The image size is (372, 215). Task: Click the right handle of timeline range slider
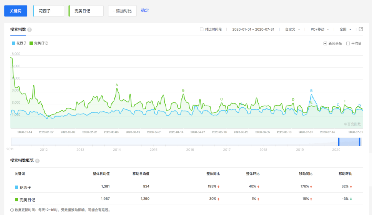pyautogui.click(x=360, y=142)
